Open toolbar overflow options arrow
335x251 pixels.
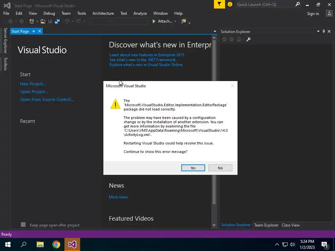(x=189, y=23)
